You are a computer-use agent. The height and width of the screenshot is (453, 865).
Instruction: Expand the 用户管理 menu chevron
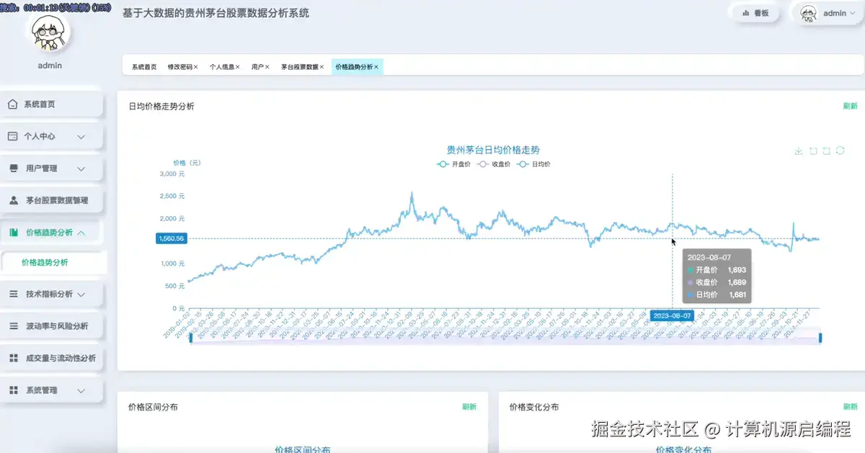pos(81,169)
